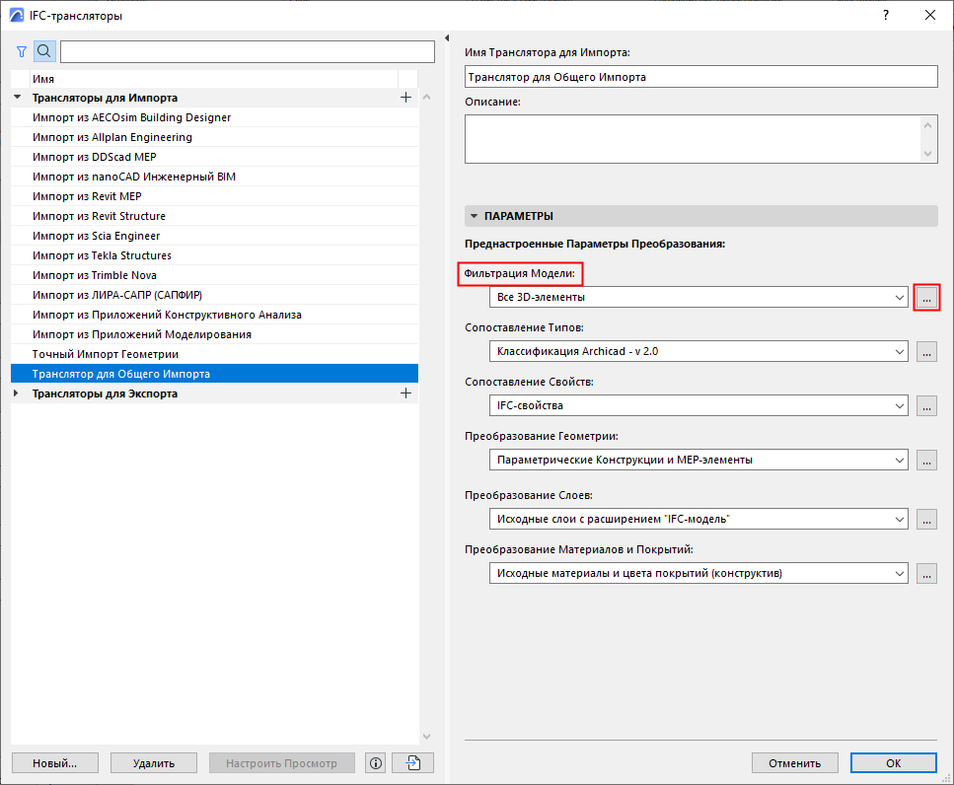Open the Параметрические Конструкции и MEP-элементы dropdown
Screen dimensions: 954x785
[x=698, y=460]
